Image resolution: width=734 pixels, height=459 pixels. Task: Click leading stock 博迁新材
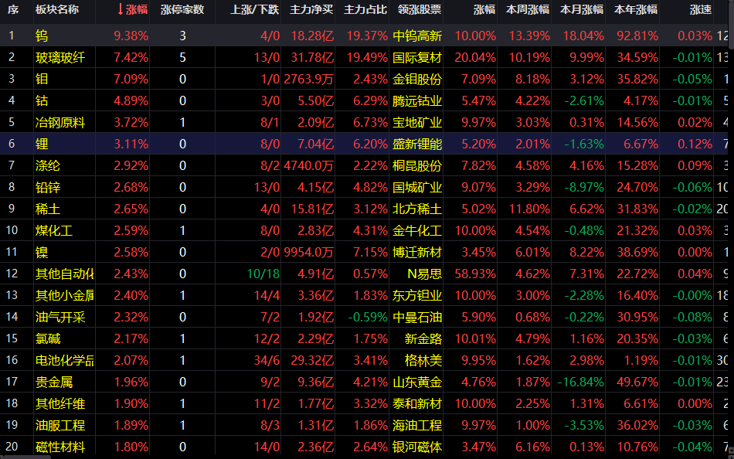(x=417, y=252)
